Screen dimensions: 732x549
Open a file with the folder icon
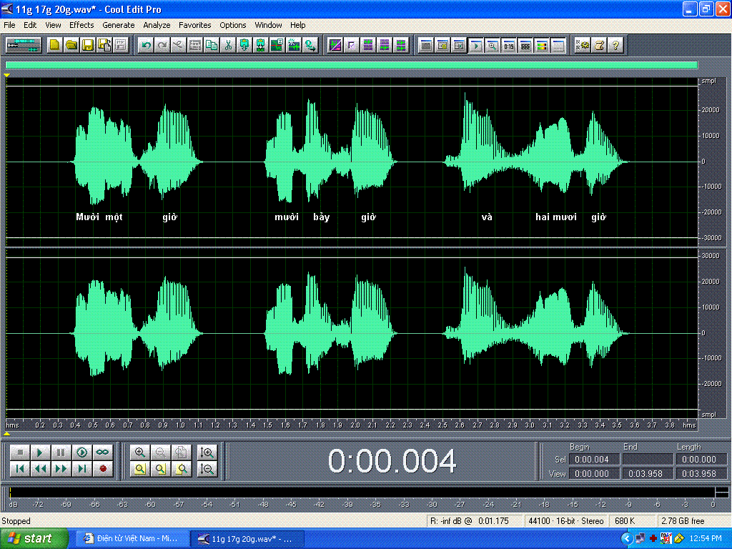coord(71,45)
